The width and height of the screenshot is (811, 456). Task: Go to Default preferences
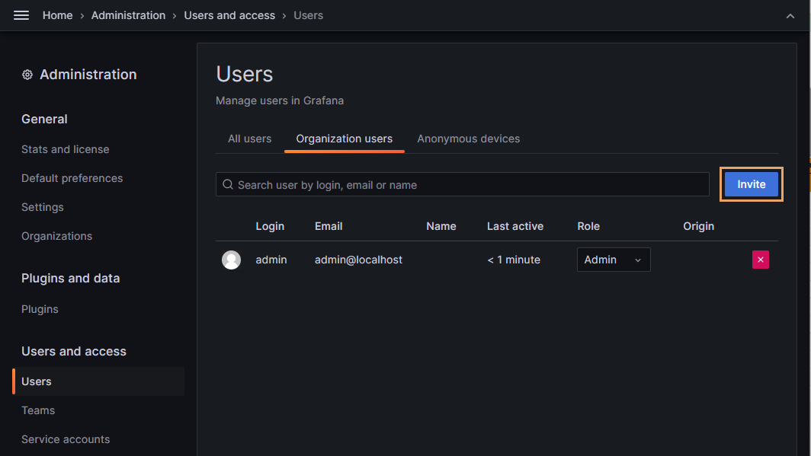click(x=72, y=178)
